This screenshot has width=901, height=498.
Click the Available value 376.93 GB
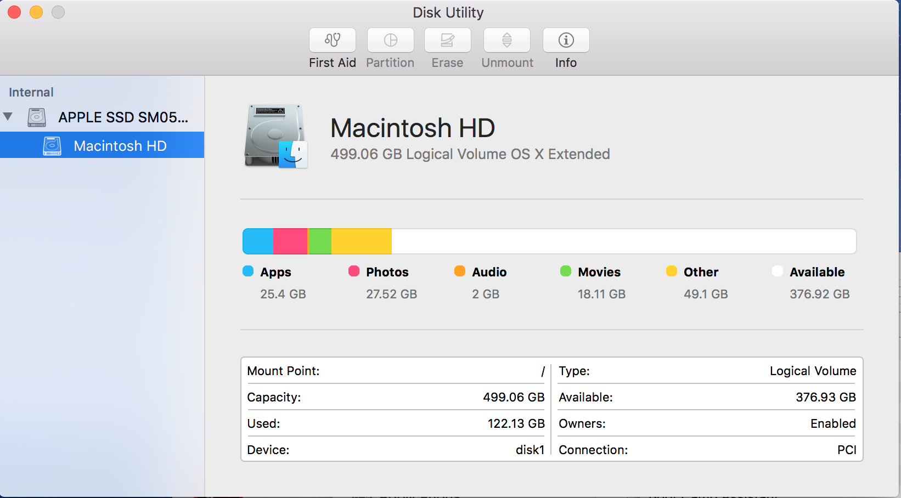826,397
